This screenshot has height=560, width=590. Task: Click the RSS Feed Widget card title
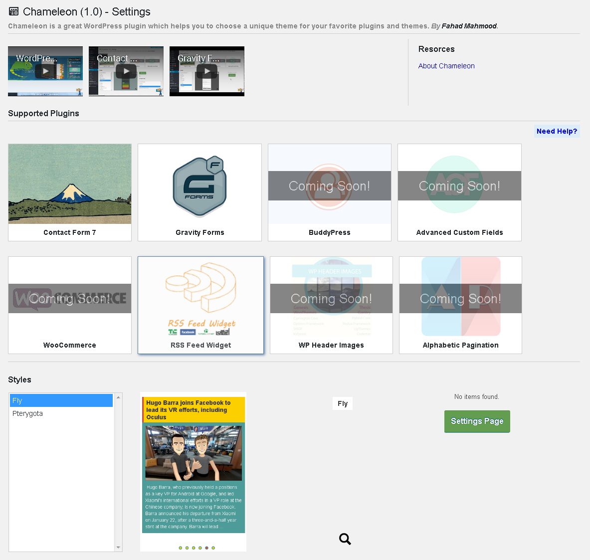[201, 345]
